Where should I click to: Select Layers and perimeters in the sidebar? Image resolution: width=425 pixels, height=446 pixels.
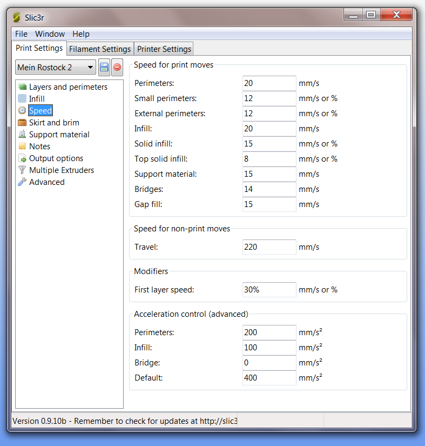[x=69, y=86]
